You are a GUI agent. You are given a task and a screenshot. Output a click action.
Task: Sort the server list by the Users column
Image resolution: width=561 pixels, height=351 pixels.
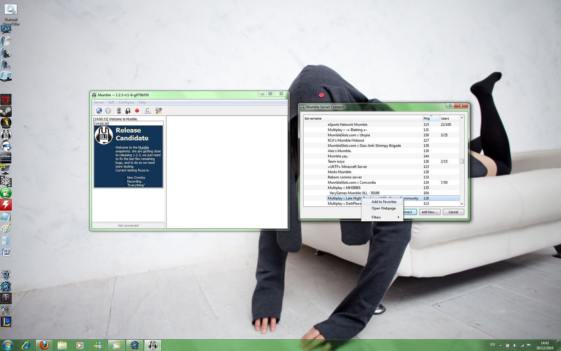pyautogui.click(x=449, y=118)
